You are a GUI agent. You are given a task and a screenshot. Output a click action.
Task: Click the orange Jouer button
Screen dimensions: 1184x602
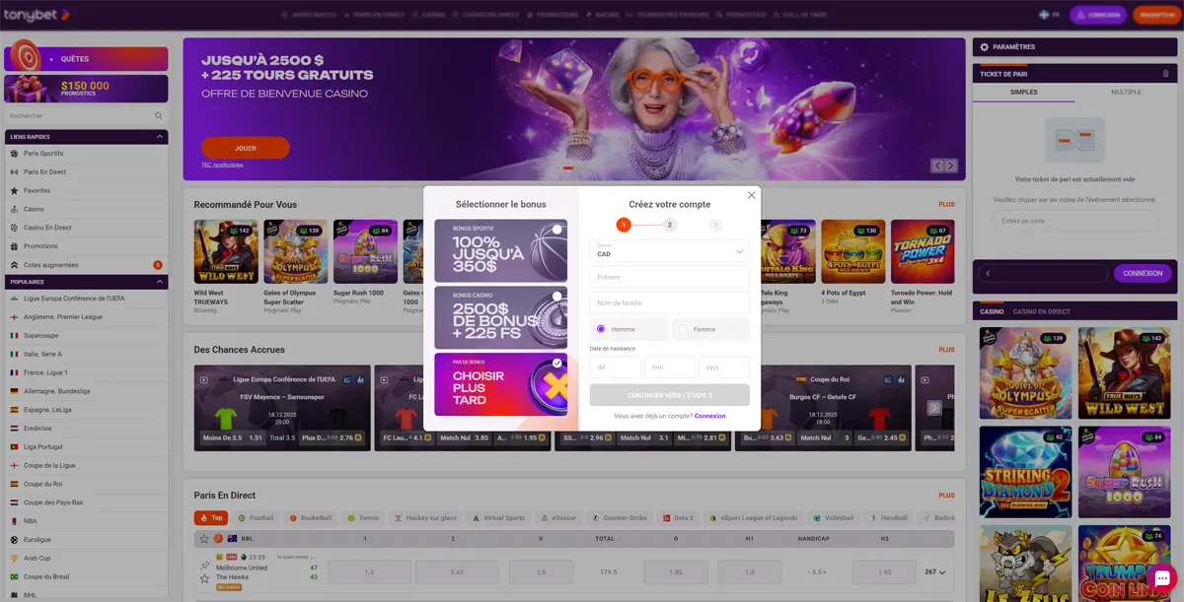pos(246,149)
